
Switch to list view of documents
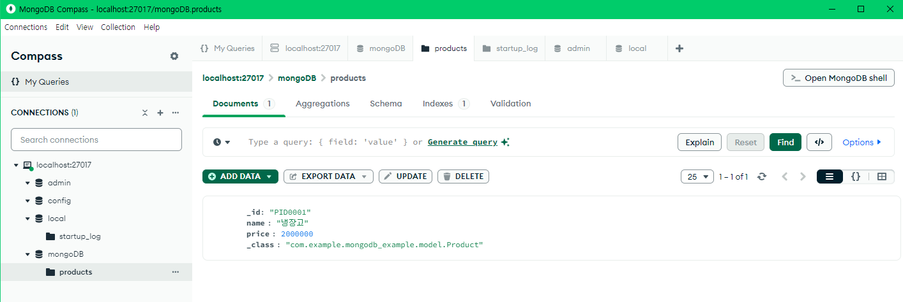[830, 176]
